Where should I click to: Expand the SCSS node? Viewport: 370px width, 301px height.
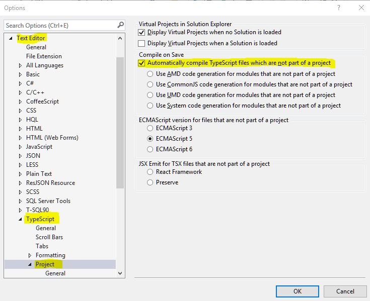(20, 192)
